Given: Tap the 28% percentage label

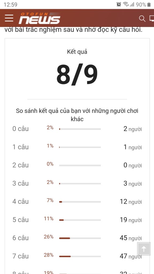Looking at the screenshot, I should click(x=49, y=255).
